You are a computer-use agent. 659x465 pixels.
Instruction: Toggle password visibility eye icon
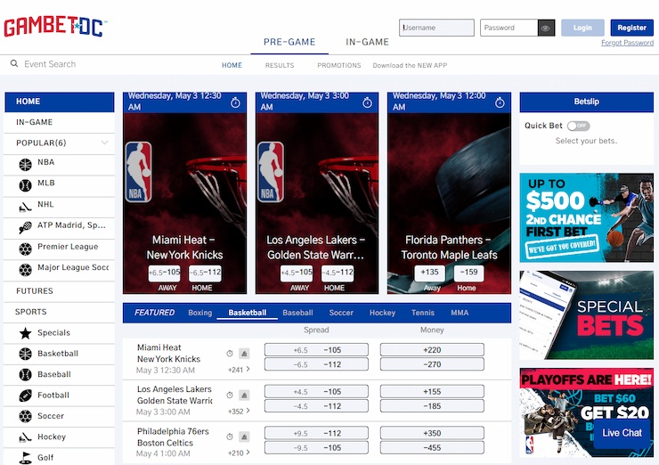546,28
